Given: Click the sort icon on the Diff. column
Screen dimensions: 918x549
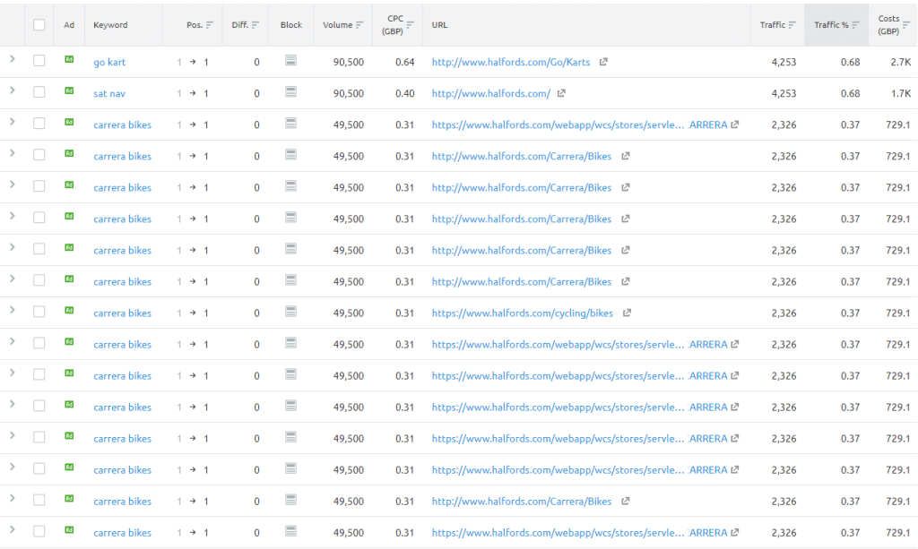Looking at the screenshot, I should coord(254,25).
